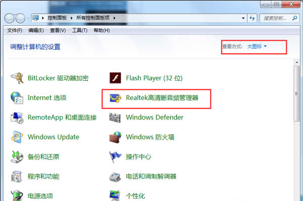Click the scrollbar up arrow
This screenshot has height=201, width=303.
click(296, 63)
